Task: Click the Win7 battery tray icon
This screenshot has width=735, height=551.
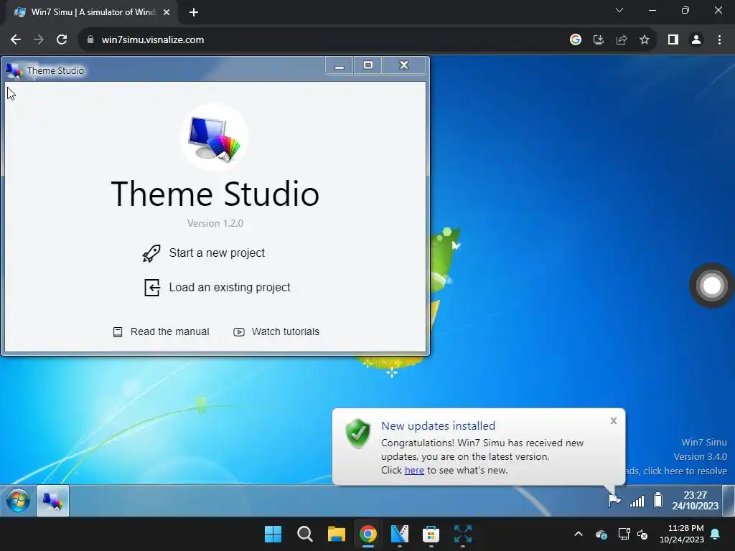Action: click(x=658, y=500)
